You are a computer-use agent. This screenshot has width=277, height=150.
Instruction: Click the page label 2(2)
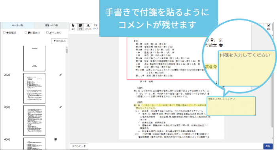click(7, 75)
